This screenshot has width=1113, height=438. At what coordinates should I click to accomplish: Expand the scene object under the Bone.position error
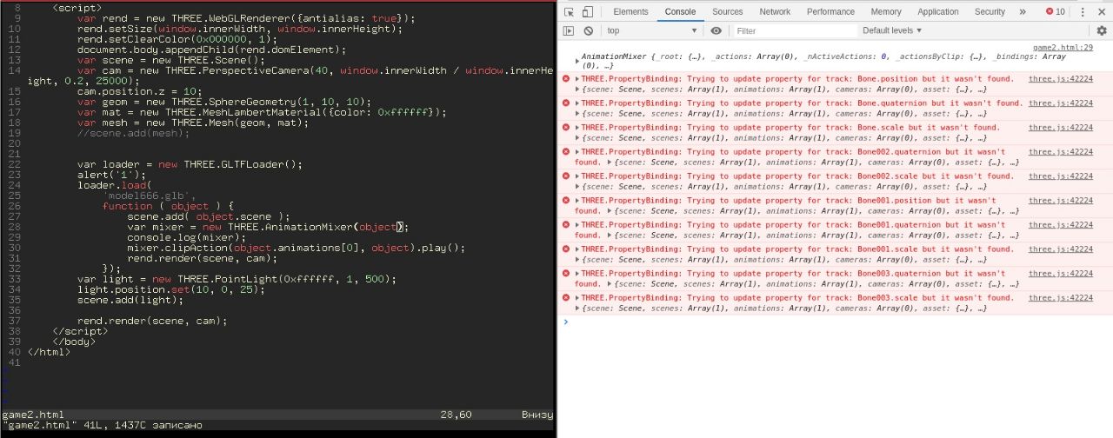coord(578,90)
